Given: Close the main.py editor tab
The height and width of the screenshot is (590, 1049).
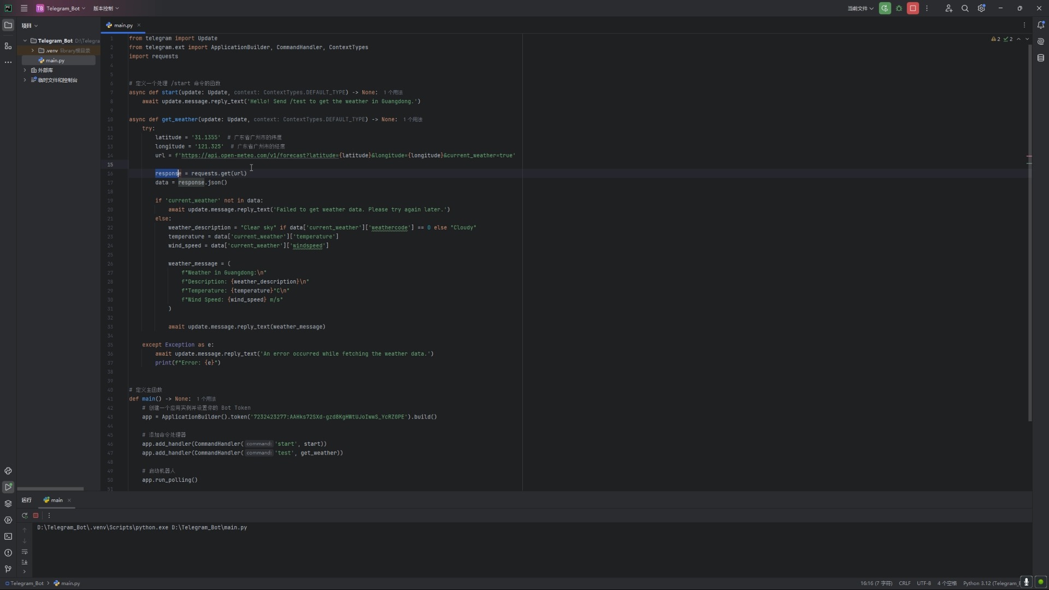Looking at the screenshot, I should click(x=139, y=25).
